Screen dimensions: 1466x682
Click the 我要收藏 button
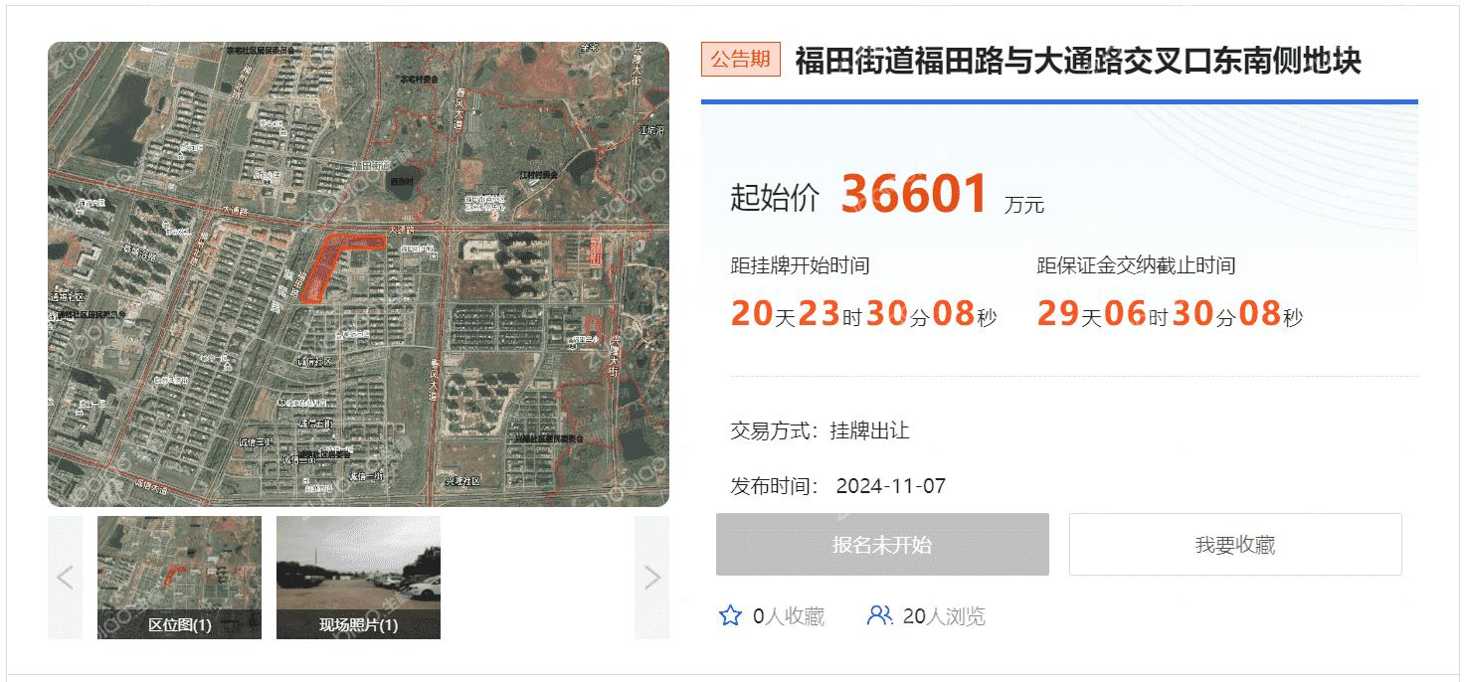(1235, 544)
